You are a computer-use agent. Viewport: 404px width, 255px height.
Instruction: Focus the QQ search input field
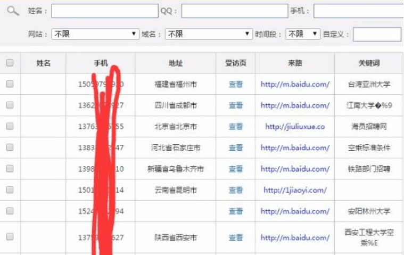point(235,11)
